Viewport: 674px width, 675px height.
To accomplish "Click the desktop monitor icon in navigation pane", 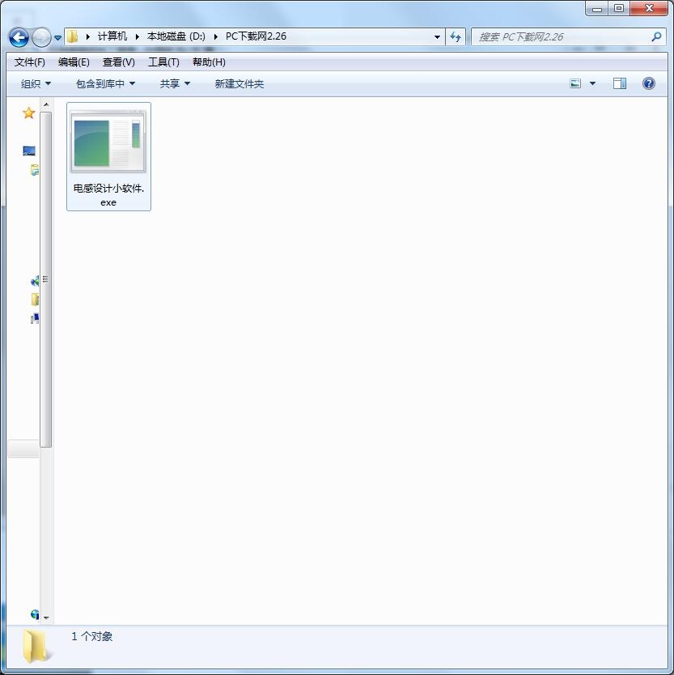I will [x=29, y=151].
